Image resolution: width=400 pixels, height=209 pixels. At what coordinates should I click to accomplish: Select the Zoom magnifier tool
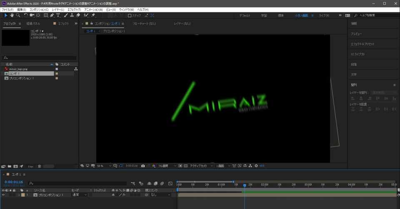pyautogui.click(x=18, y=15)
